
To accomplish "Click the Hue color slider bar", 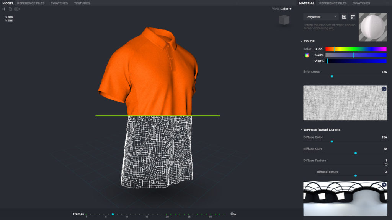I will coord(356,49).
